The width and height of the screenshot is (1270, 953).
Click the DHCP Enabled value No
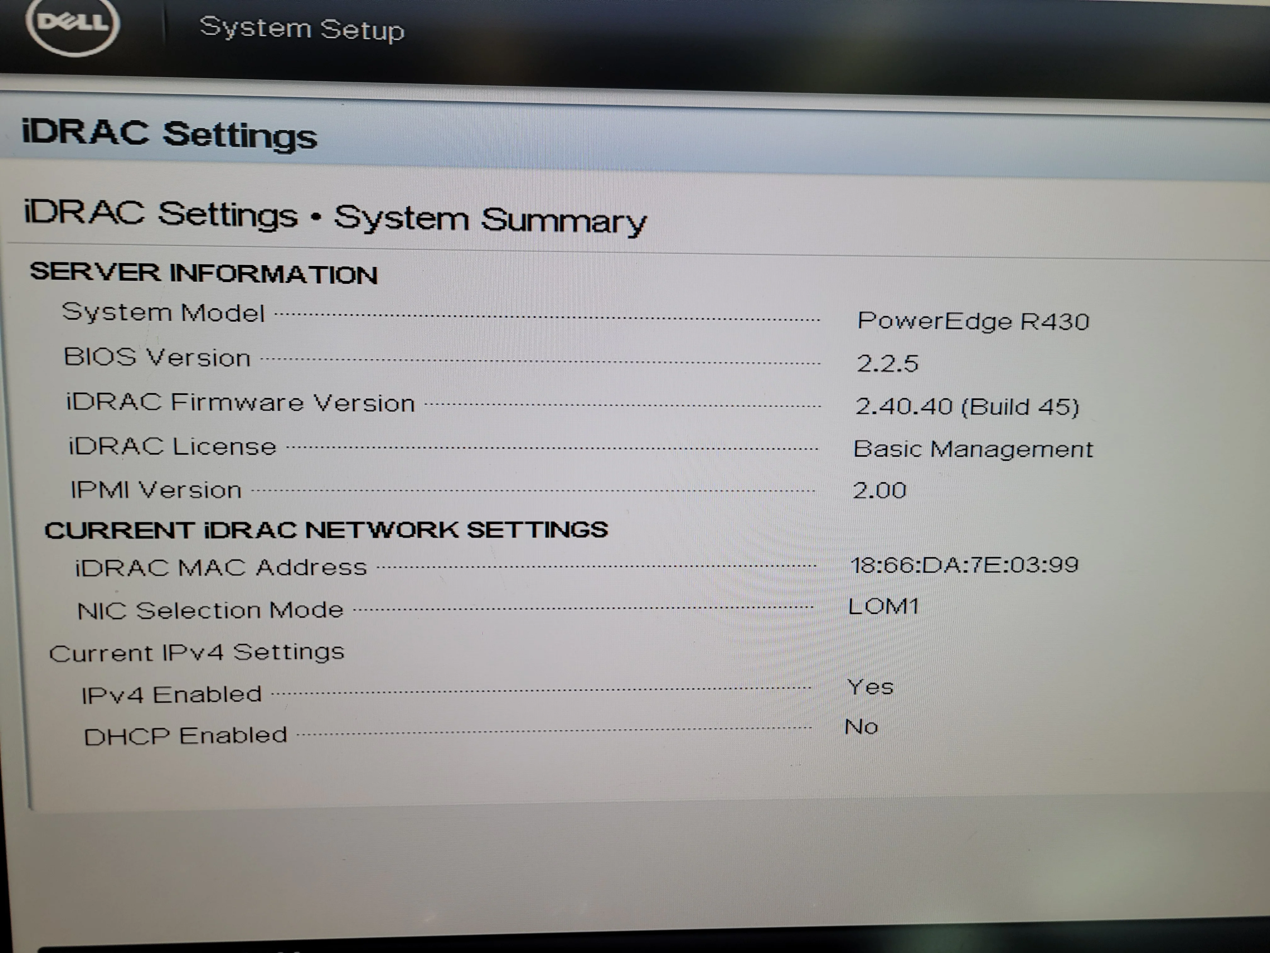pyautogui.click(x=861, y=727)
